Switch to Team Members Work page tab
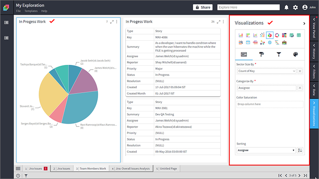Screen dimensions: 319x179 tap(91, 168)
